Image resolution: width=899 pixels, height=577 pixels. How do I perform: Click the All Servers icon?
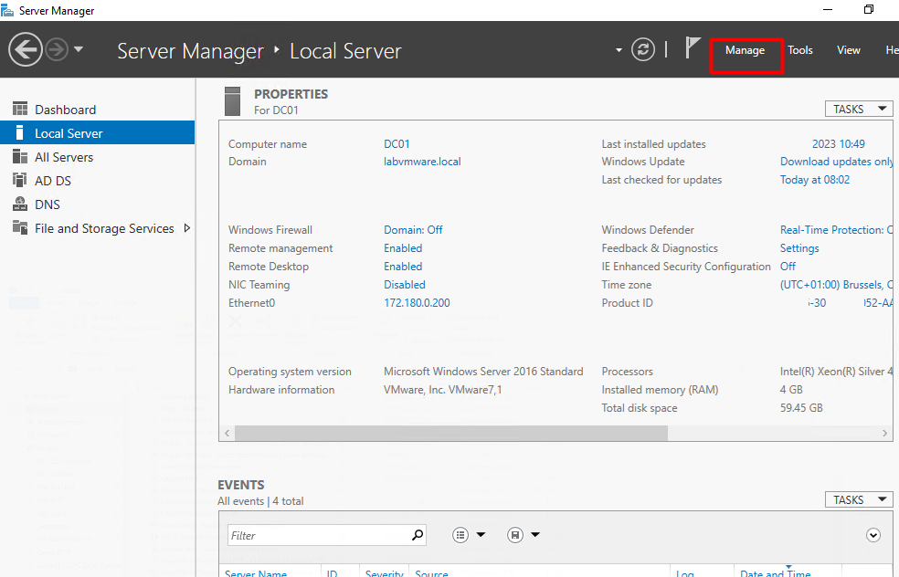point(20,156)
